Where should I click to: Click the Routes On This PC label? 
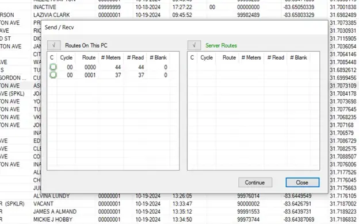(86, 45)
